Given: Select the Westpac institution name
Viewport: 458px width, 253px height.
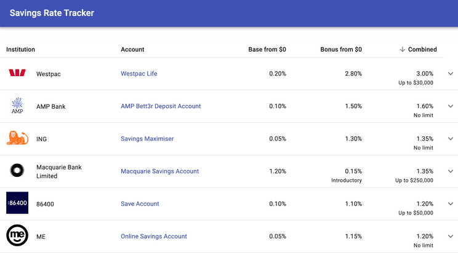Looking at the screenshot, I should 49,74.
